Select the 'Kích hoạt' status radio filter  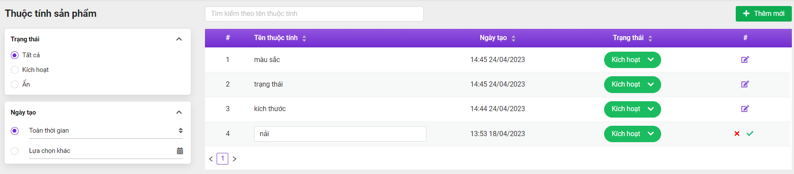click(x=15, y=70)
